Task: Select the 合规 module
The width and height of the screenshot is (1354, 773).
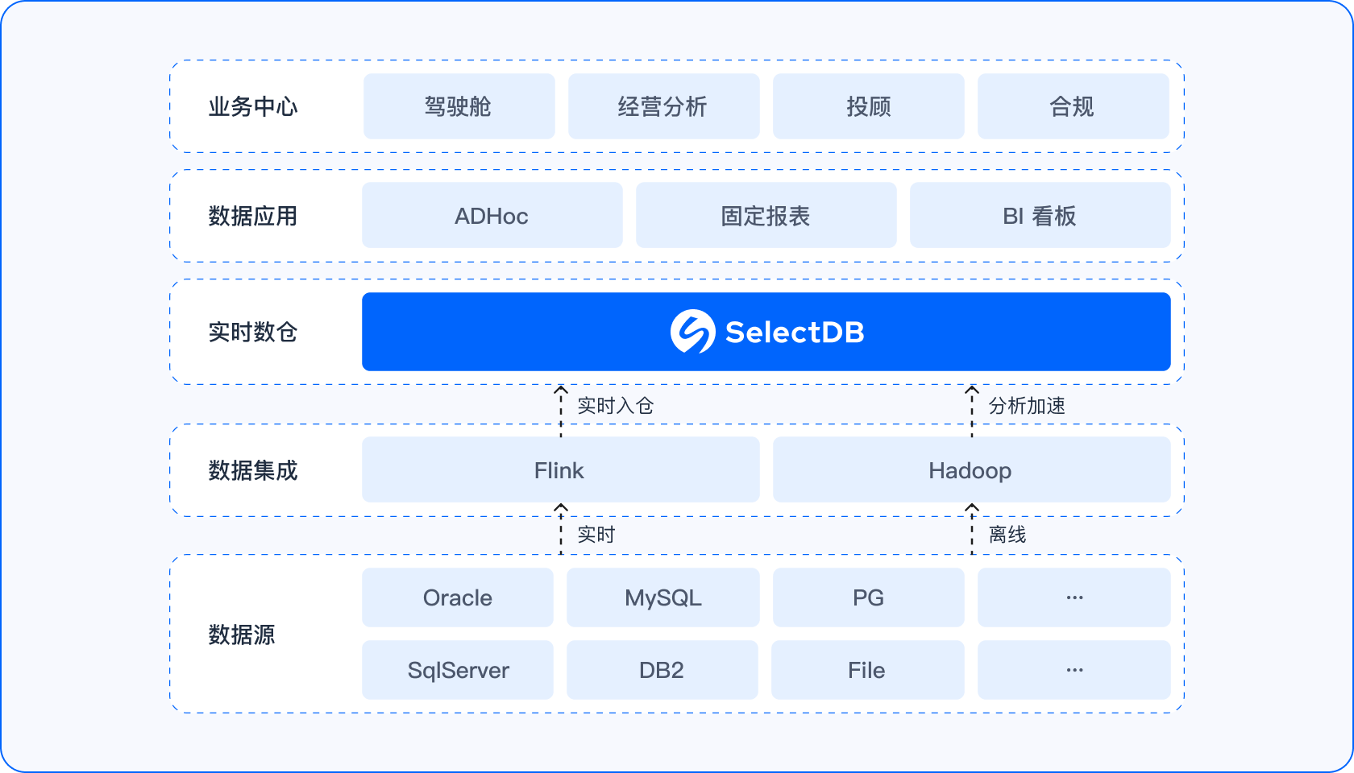Action: click(1074, 105)
